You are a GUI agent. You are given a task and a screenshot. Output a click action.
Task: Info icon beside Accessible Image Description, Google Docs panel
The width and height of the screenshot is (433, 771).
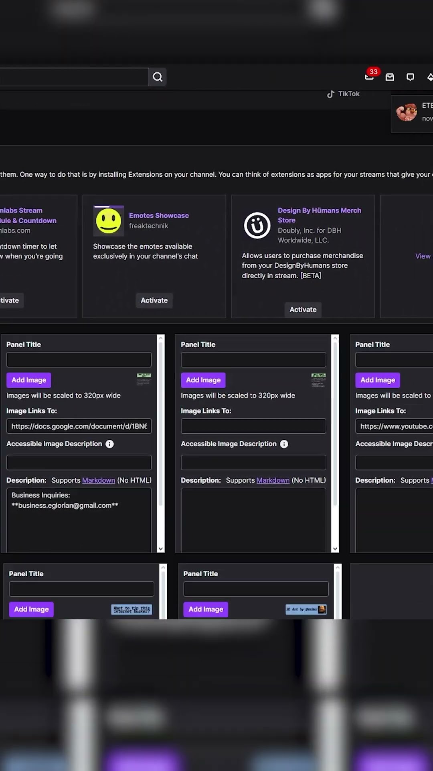pos(109,444)
